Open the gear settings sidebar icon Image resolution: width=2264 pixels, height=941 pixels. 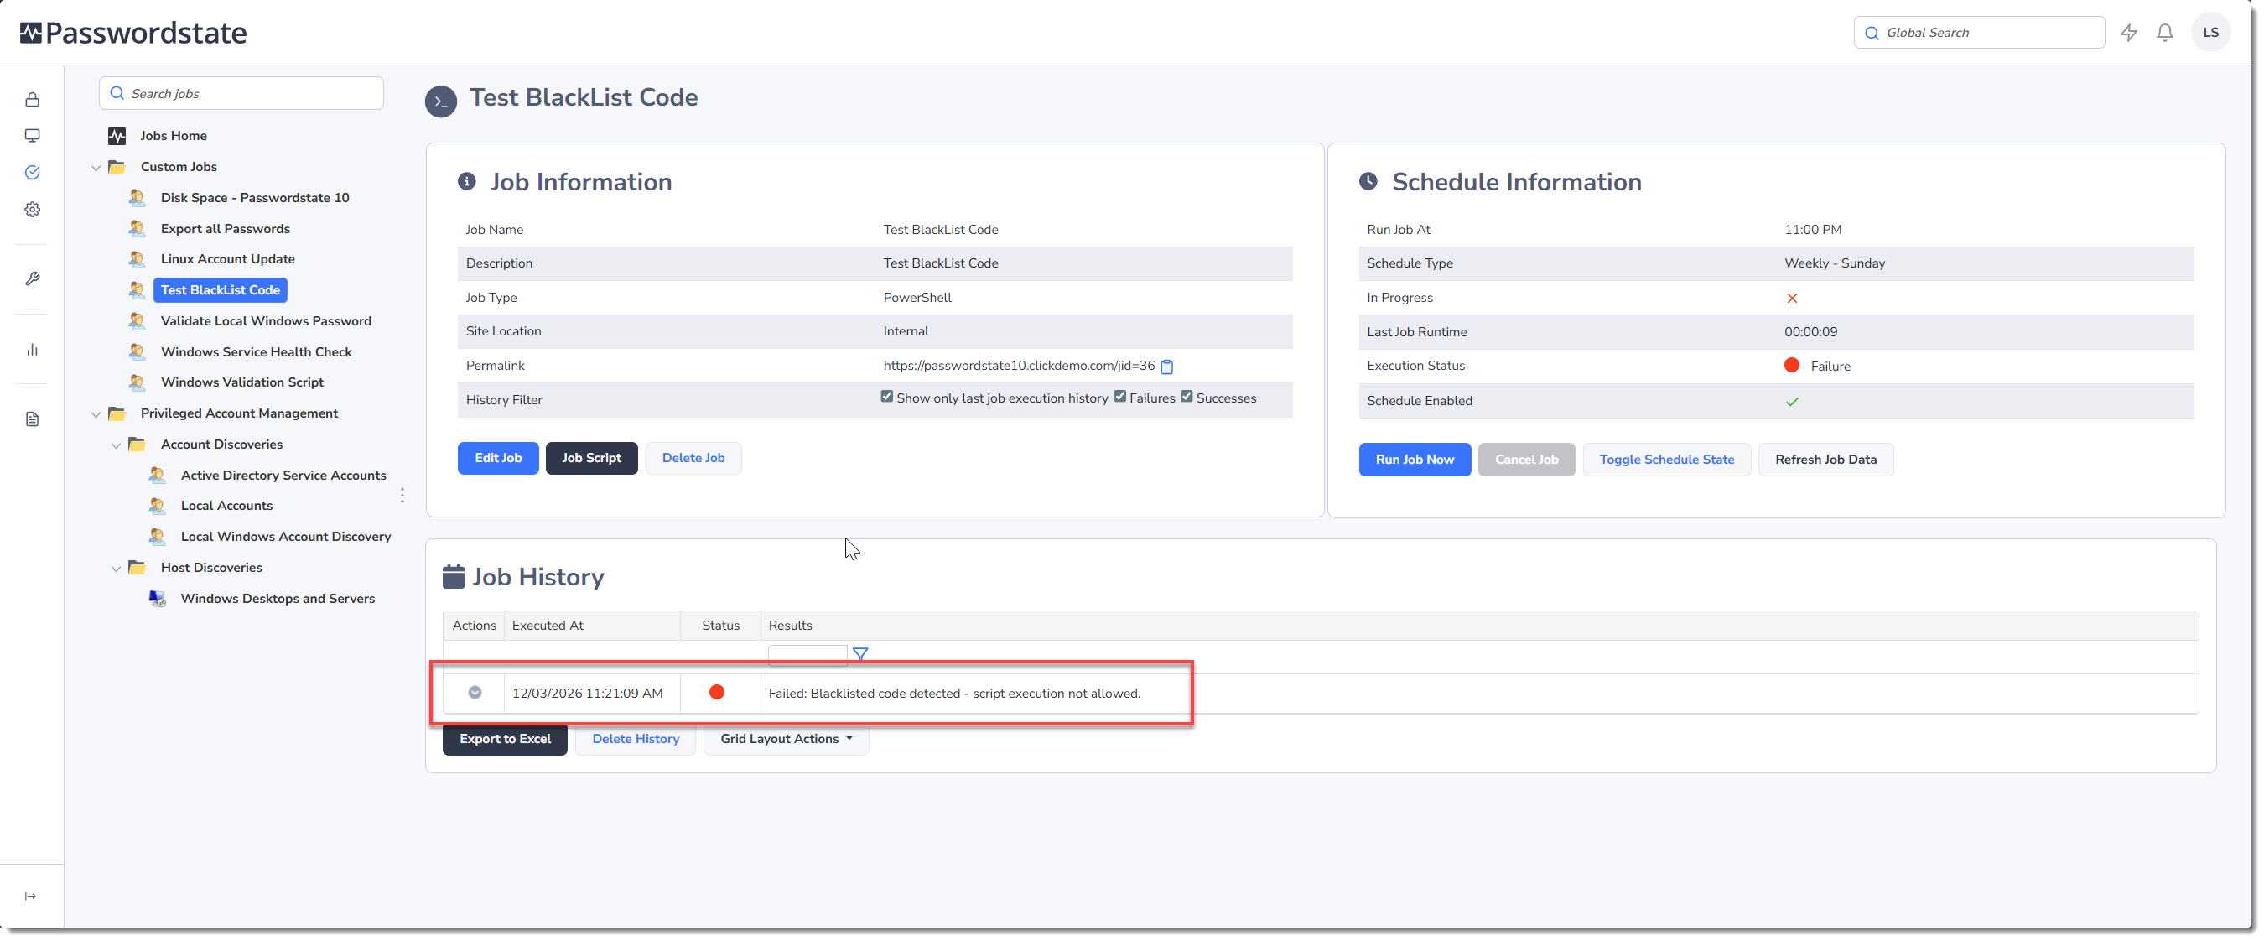(x=33, y=210)
